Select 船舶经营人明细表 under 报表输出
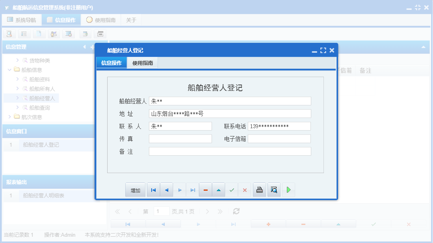This screenshot has height=243, width=433. tap(43, 196)
